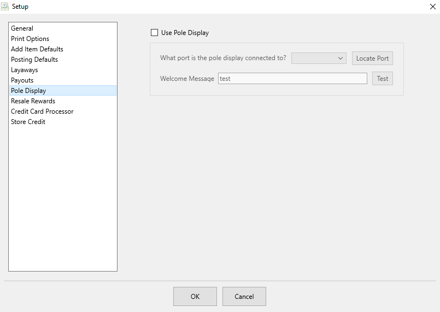
Task: Click Cancel to discard changes
Action: pyautogui.click(x=244, y=296)
